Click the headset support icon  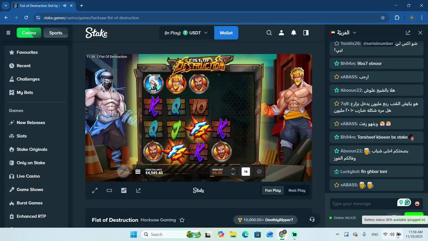312,220
